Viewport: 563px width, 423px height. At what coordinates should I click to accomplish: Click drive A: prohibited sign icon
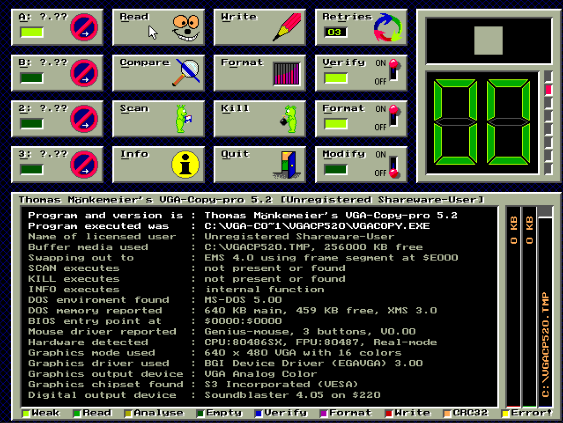pos(84,28)
